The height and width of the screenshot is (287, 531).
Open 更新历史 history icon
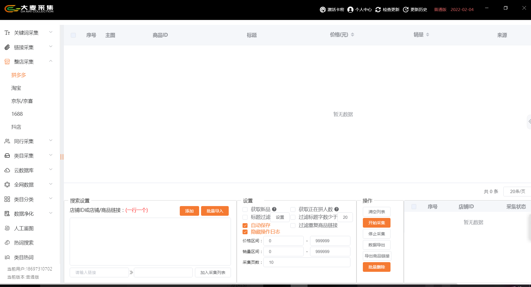click(x=406, y=10)
